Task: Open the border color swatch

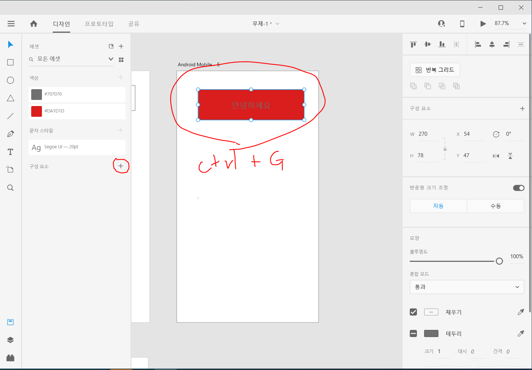Action: (431, 333)
